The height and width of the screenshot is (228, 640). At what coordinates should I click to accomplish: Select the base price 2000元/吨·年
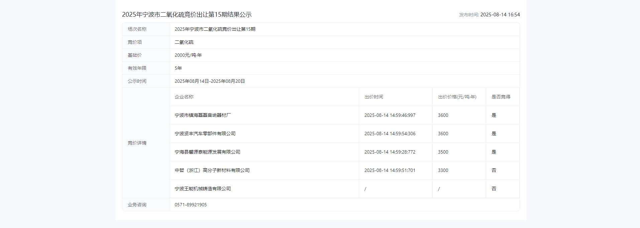coord(188,55)
